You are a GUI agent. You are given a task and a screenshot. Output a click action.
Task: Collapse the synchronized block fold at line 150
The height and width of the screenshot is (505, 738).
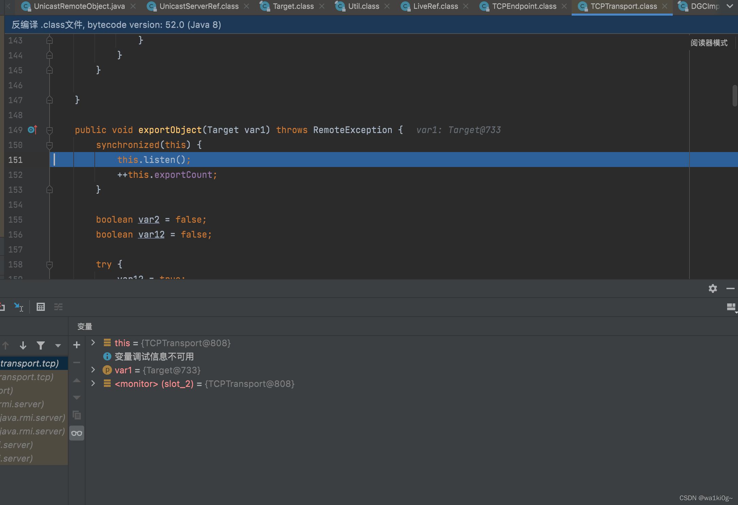(x=50, y=145)
